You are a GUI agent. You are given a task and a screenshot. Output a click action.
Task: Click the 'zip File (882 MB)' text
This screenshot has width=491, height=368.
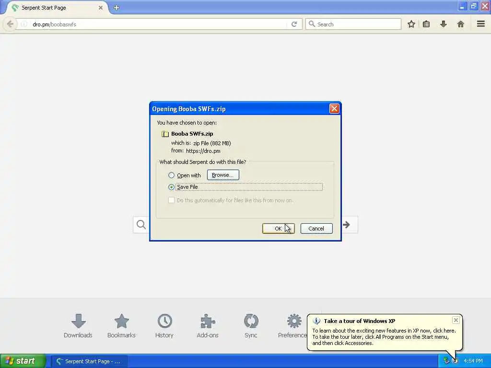(212, 143)
